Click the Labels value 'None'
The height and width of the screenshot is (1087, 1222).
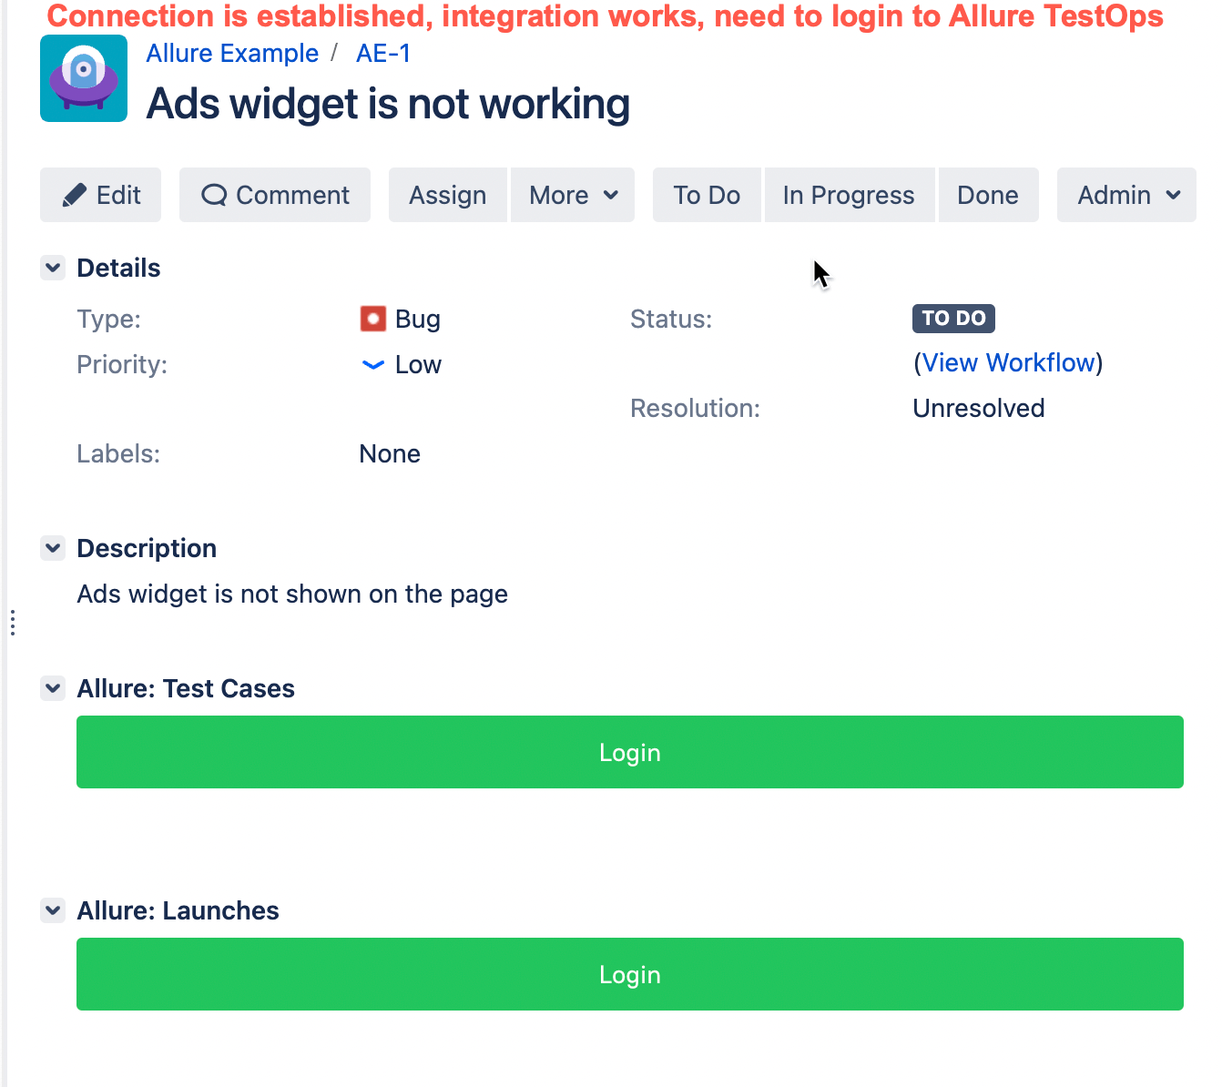coord(390,454)
